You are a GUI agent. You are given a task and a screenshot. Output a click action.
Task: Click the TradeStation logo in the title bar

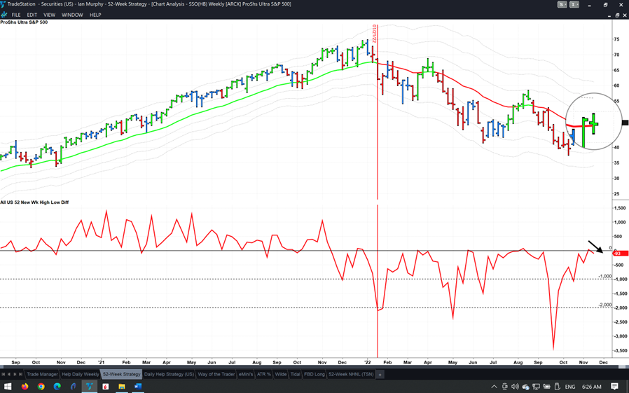[4, 4]
